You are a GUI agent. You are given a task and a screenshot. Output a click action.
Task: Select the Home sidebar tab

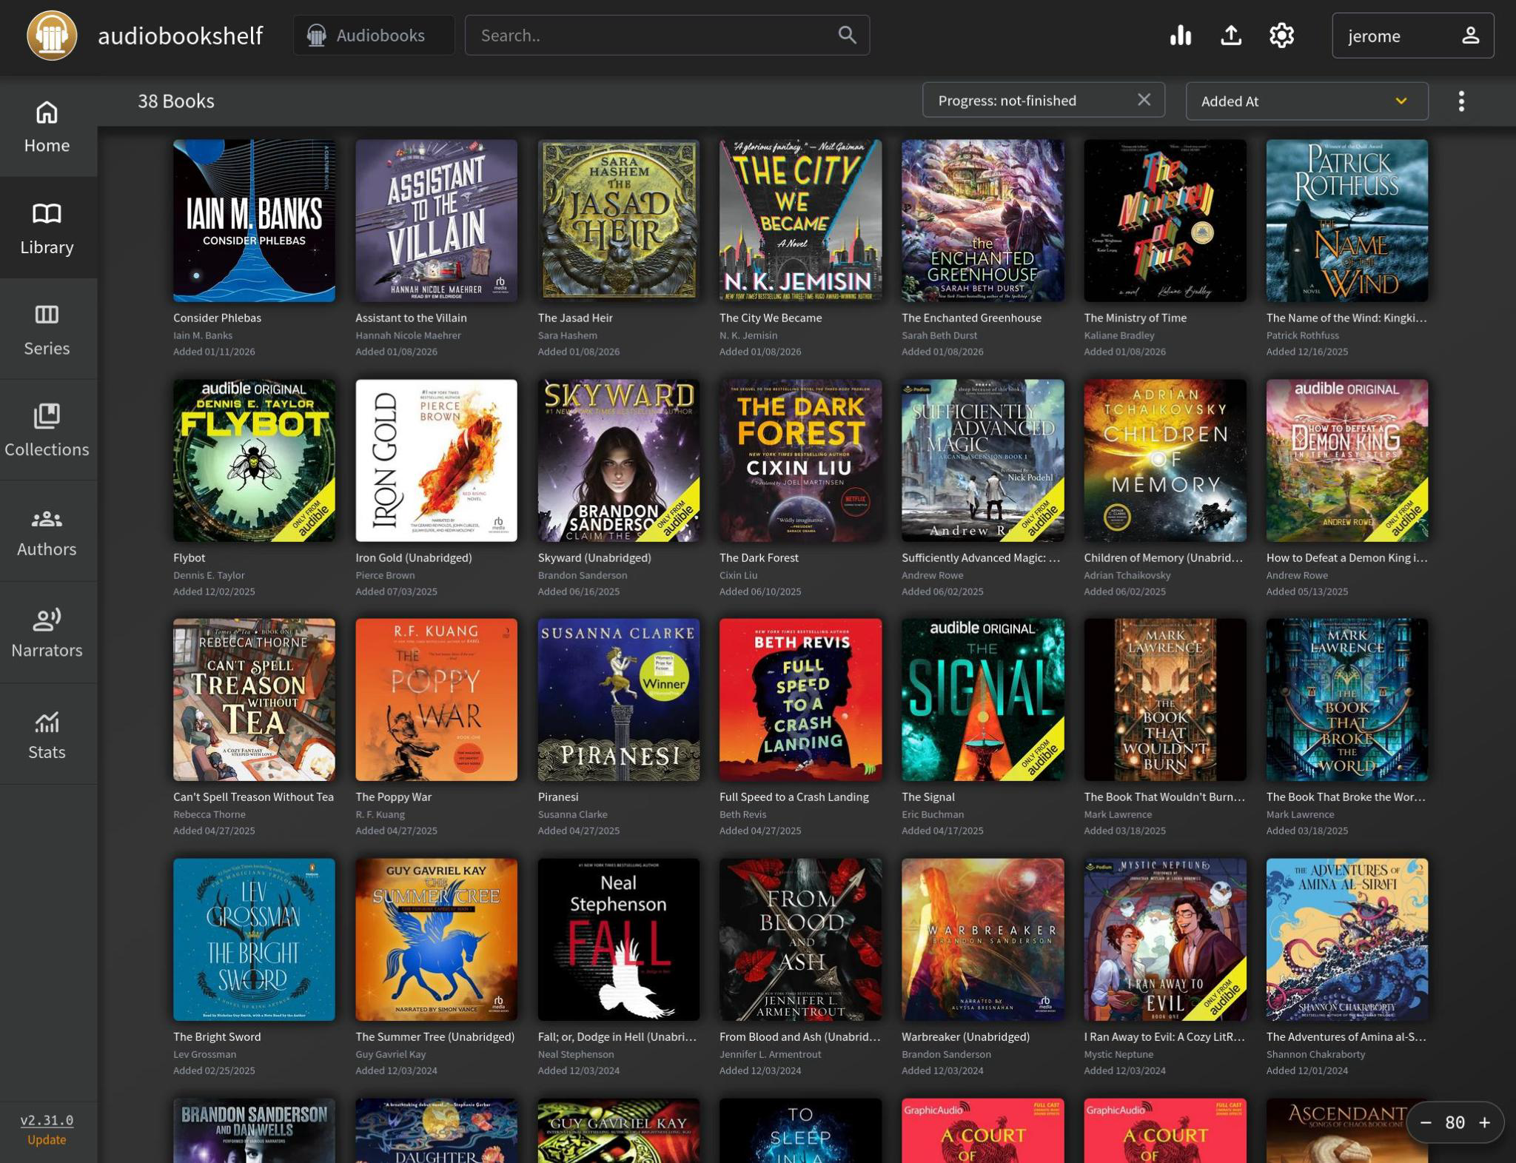click(x=47, y=127)
